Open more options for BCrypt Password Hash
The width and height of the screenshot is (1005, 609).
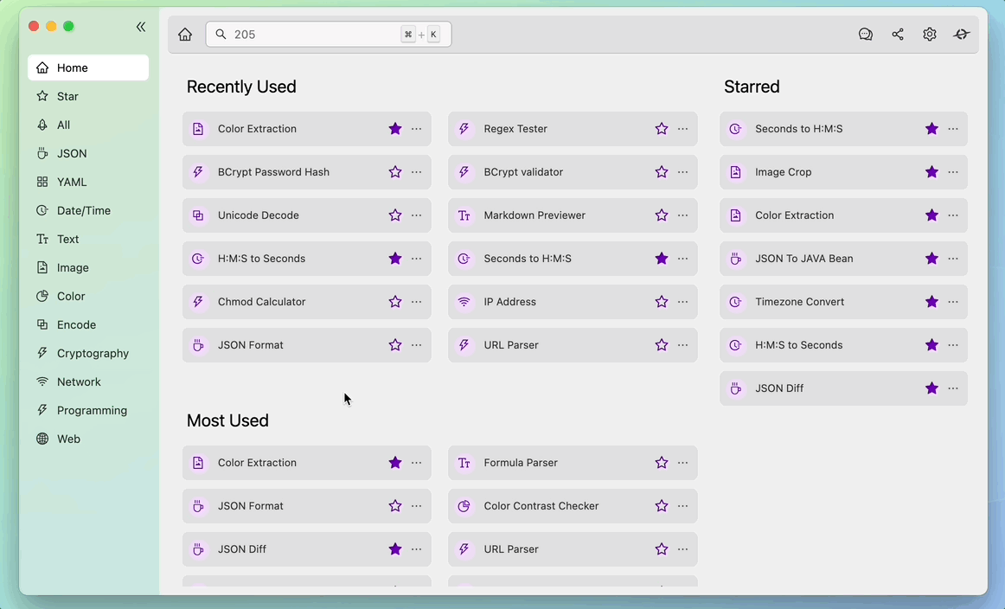point(417,172)
